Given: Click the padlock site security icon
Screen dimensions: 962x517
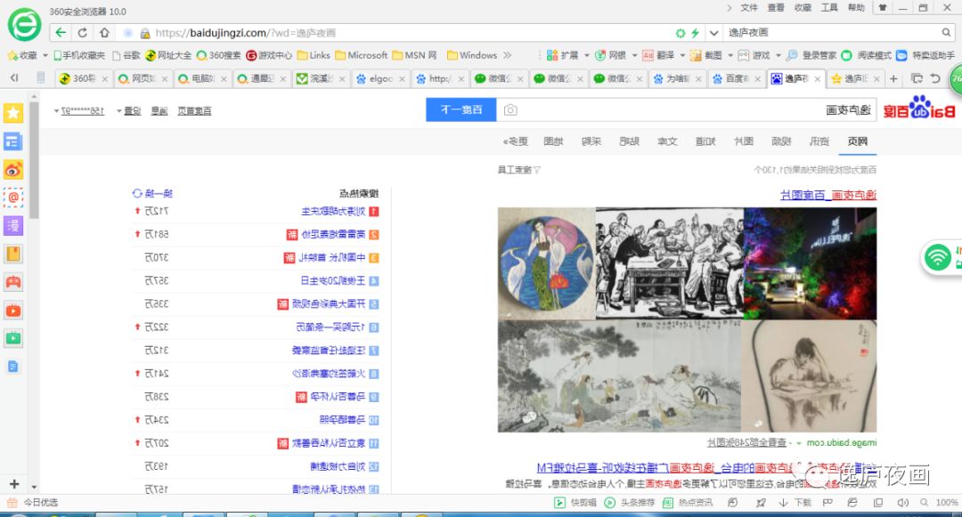Looking at the screenshot, I should tap(145, 33).
